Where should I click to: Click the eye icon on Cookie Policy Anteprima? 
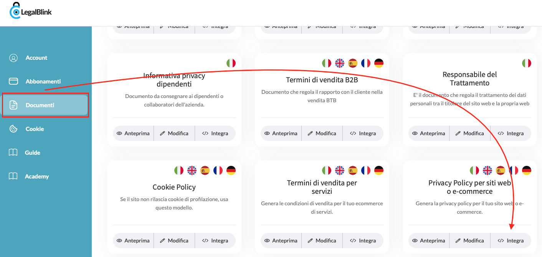click(119, 240)
